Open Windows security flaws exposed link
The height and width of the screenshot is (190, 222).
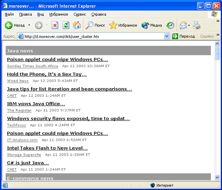pyautogui.click(x=69, y=118)
